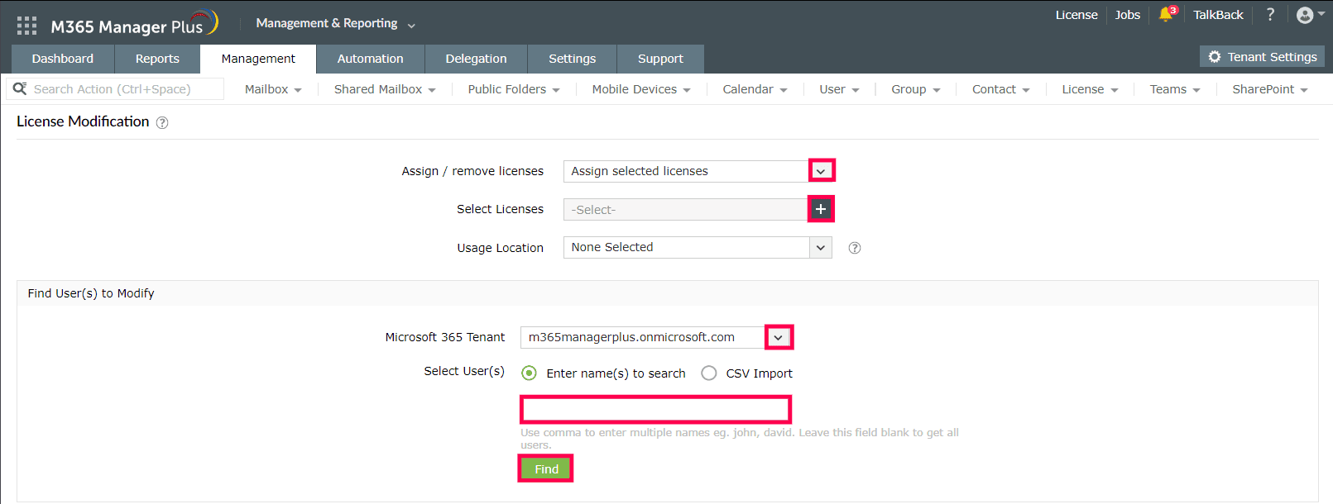The width and height of the screenshot is (1333, 504).
Task: Switch to the Reports tab
Action: coord(157,59)
